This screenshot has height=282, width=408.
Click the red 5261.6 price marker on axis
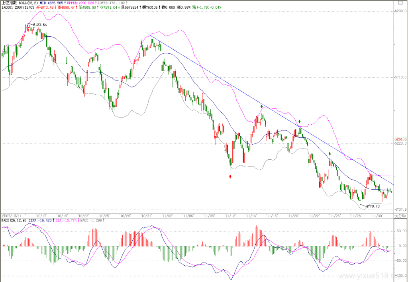[x=401, y=139]
